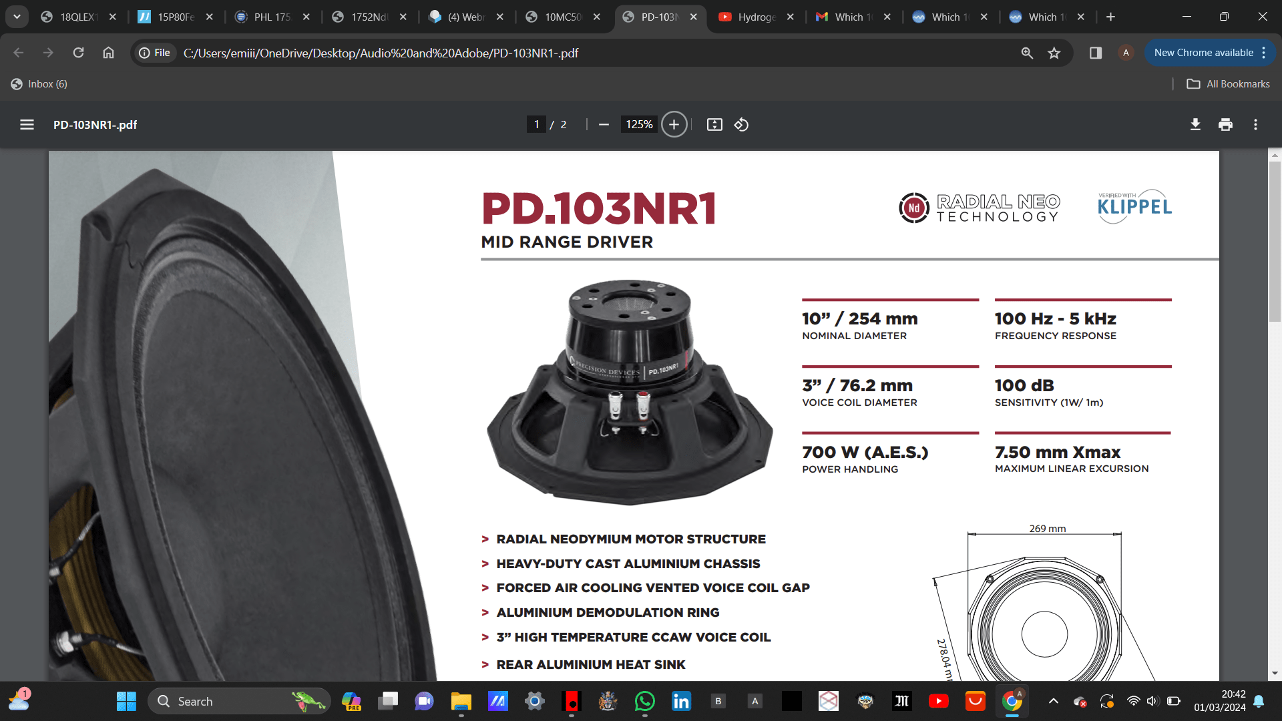1282x721 pixels.
Task: Click the OneDrive sync tray icon
Action: pos(1079,701)
